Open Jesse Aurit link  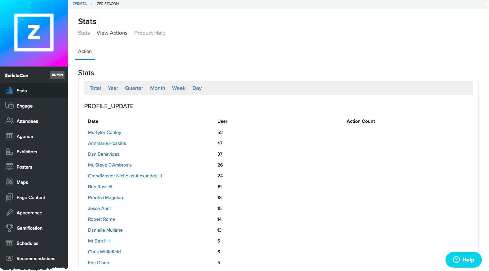tap(99, 208)
